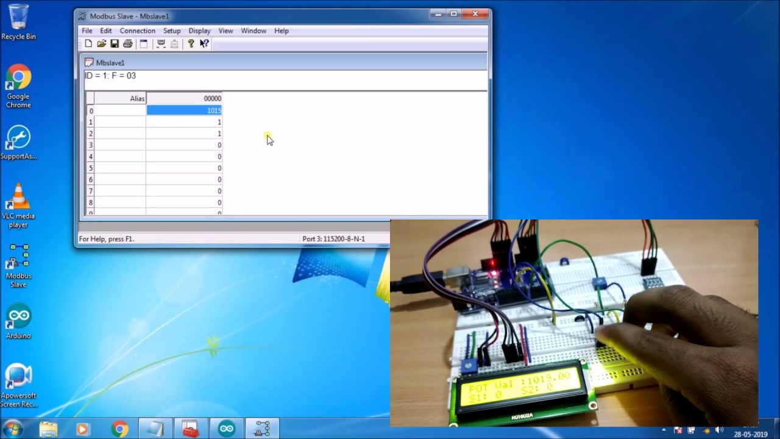Click the Modbus Slave taskbar icon
The height and width of the screenshot is (439, 780).
pyautogui.click(x=263, y=429)
